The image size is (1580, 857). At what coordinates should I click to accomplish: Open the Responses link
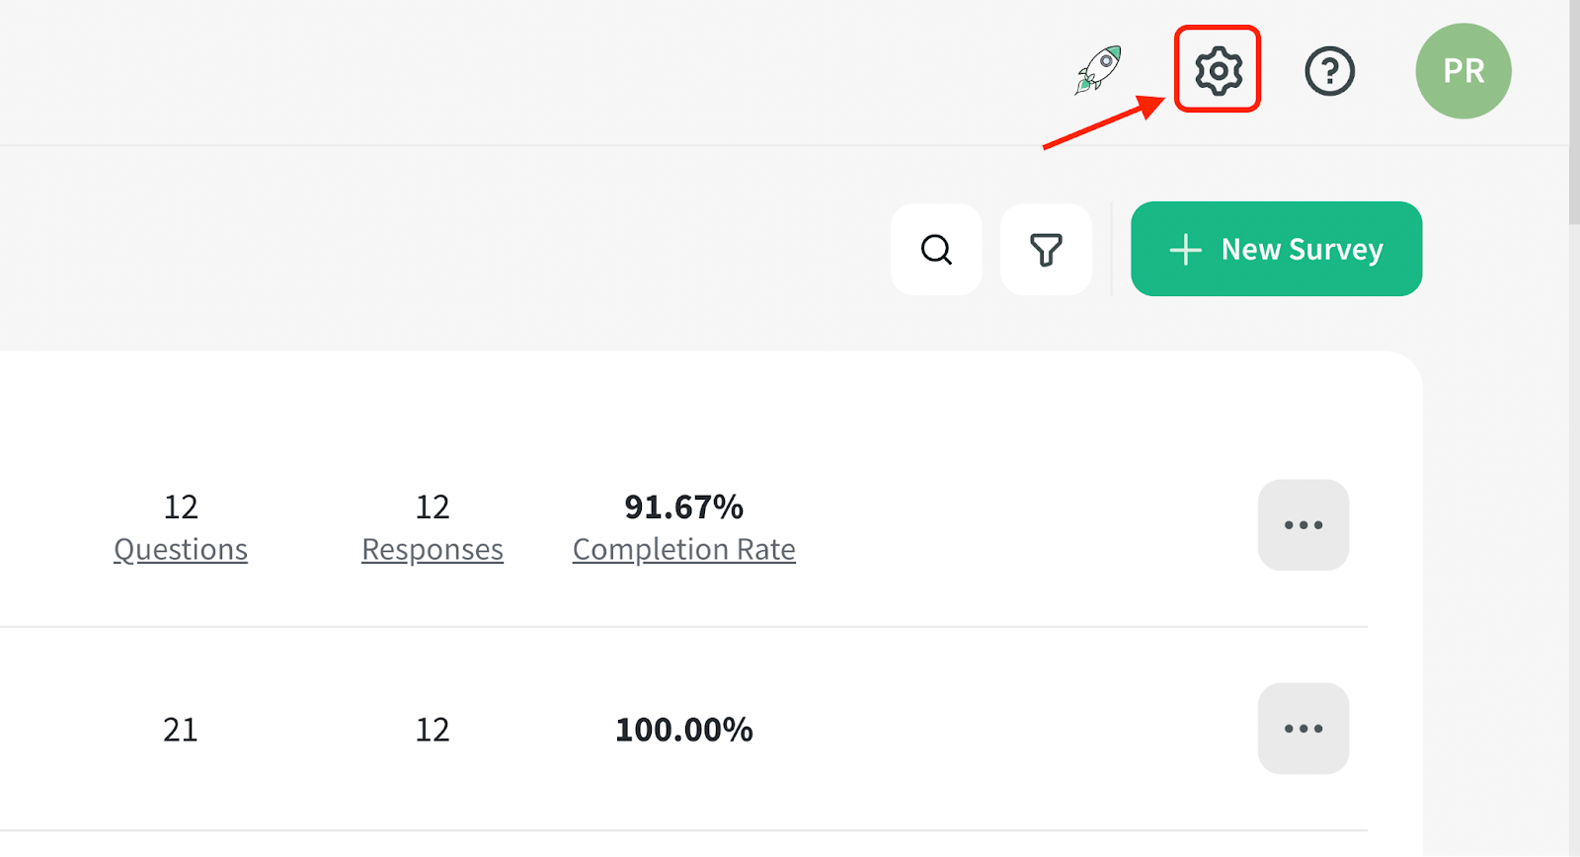coord(433,549)
